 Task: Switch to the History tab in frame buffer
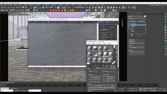(108, 24)
